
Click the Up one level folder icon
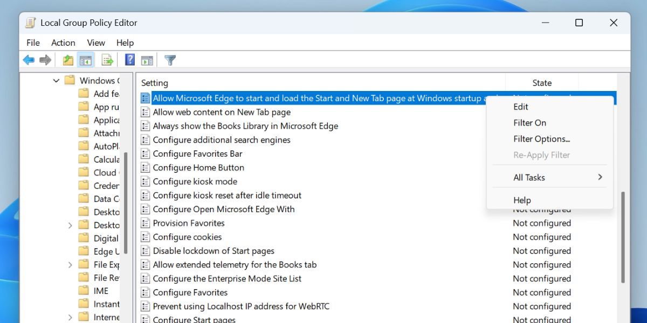(x=67, y=59)
